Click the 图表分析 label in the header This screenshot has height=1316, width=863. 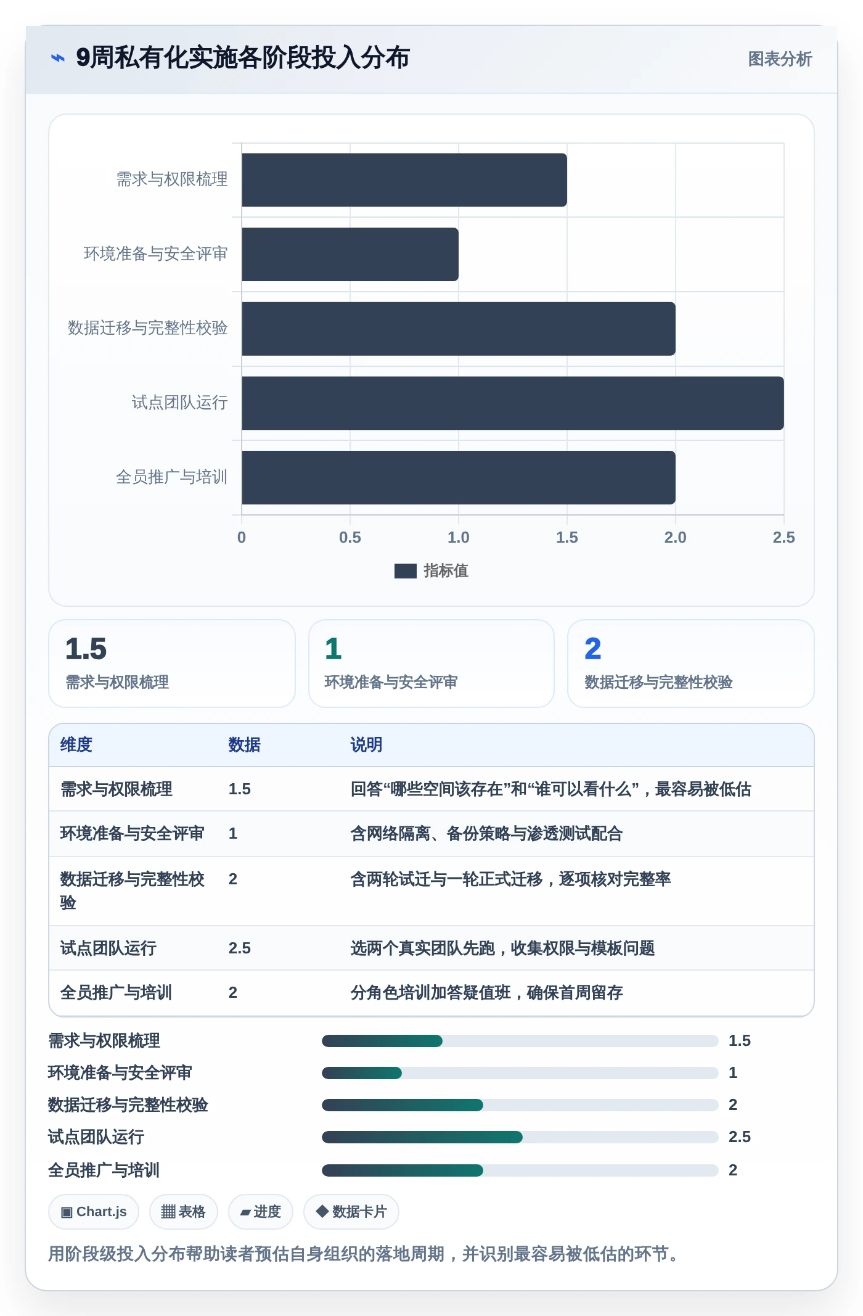point(780,59)
